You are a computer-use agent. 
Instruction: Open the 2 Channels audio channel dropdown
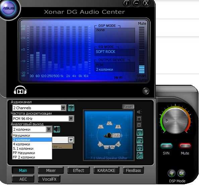(39, 108)
